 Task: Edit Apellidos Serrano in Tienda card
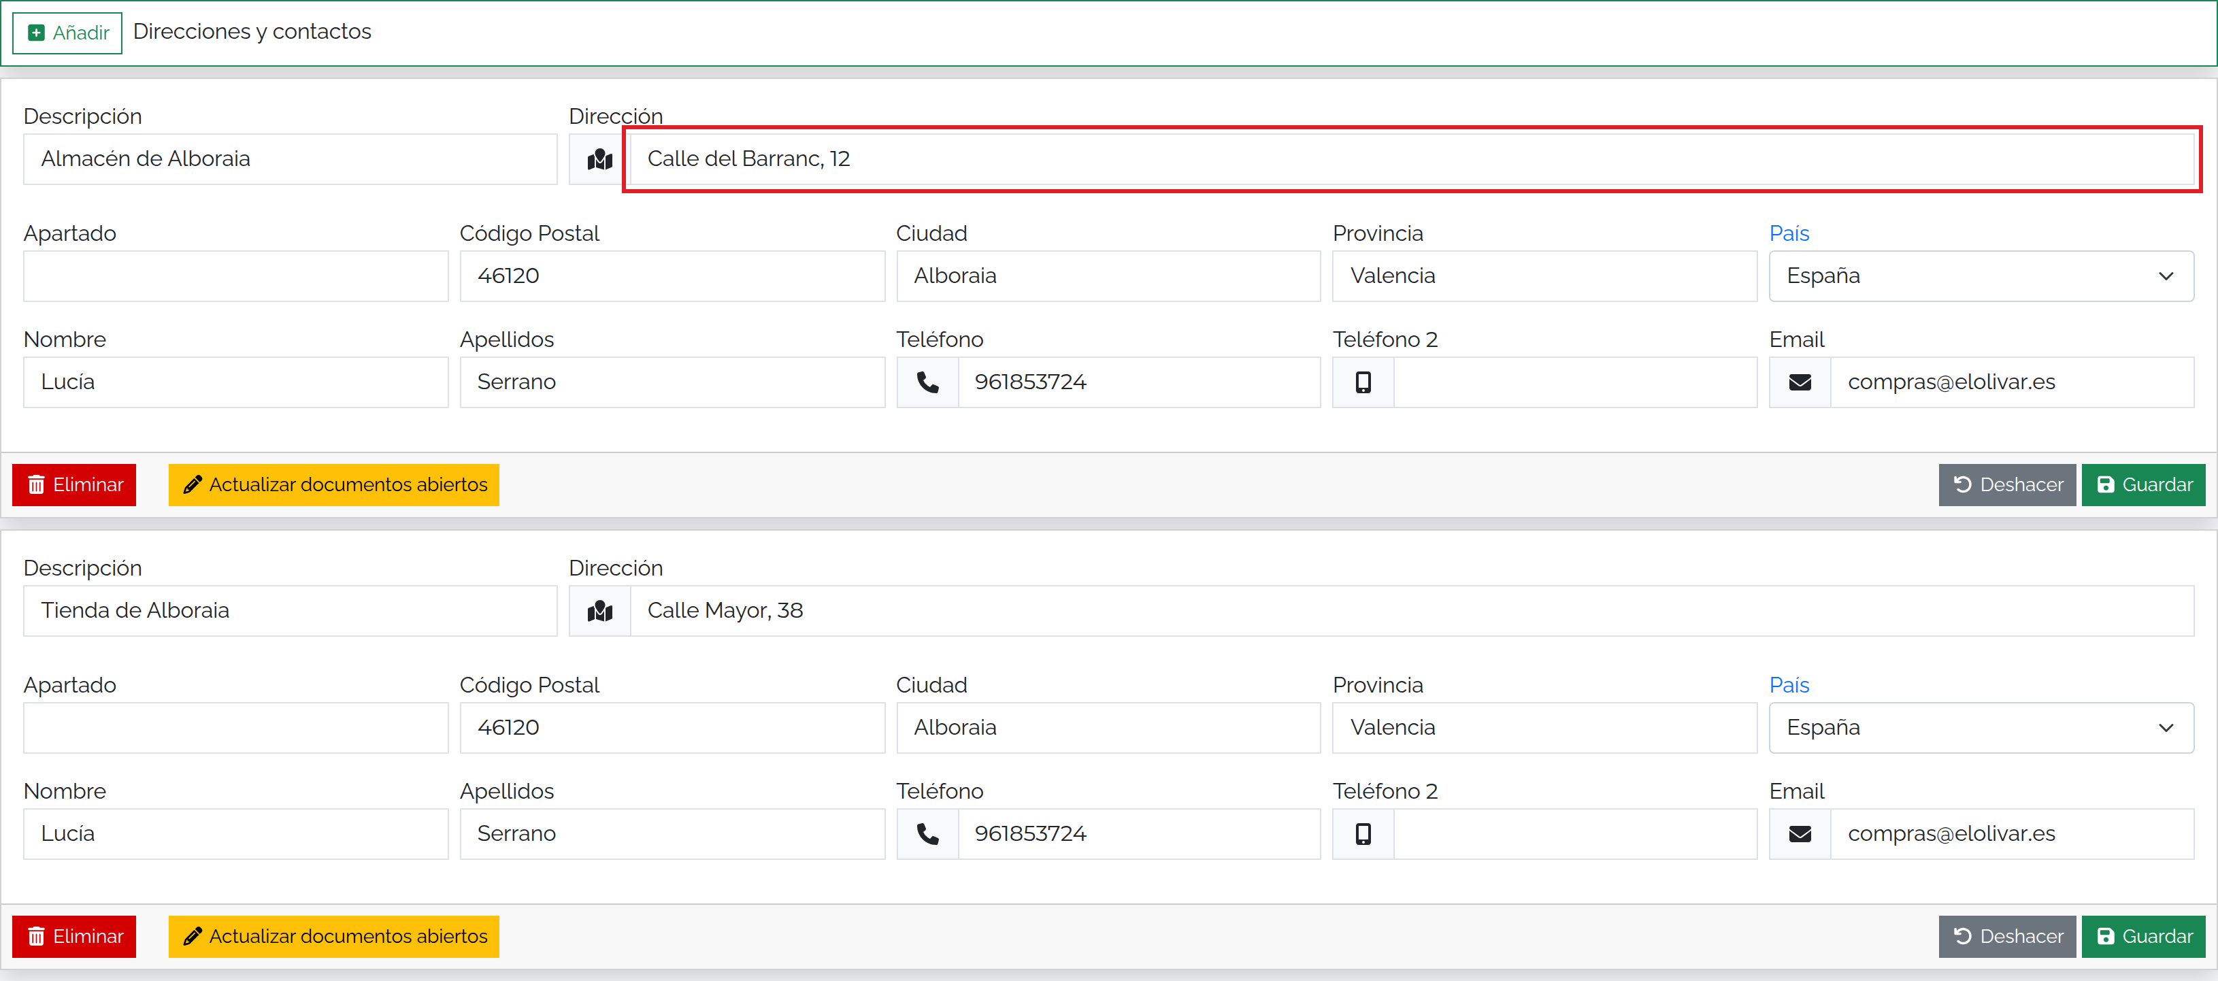672,834
